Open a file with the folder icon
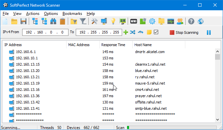Viewport: 223px width, 130px height. 14,22
